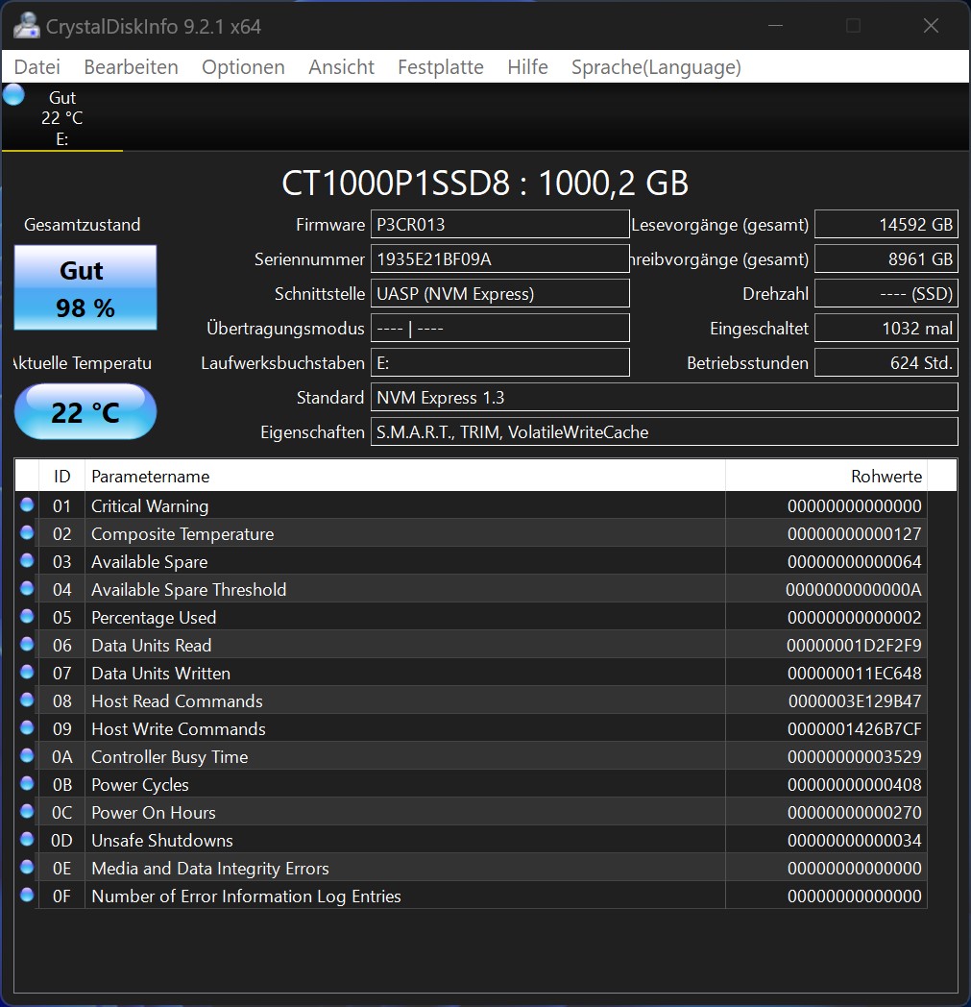Click status dot of Critical Warning row
This screenshot has height=1007, width=971.
click(27, 504)
